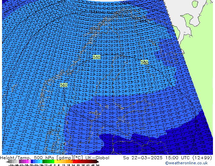Click the '(12+99)' forecast run label

click(x=202, y=158)
